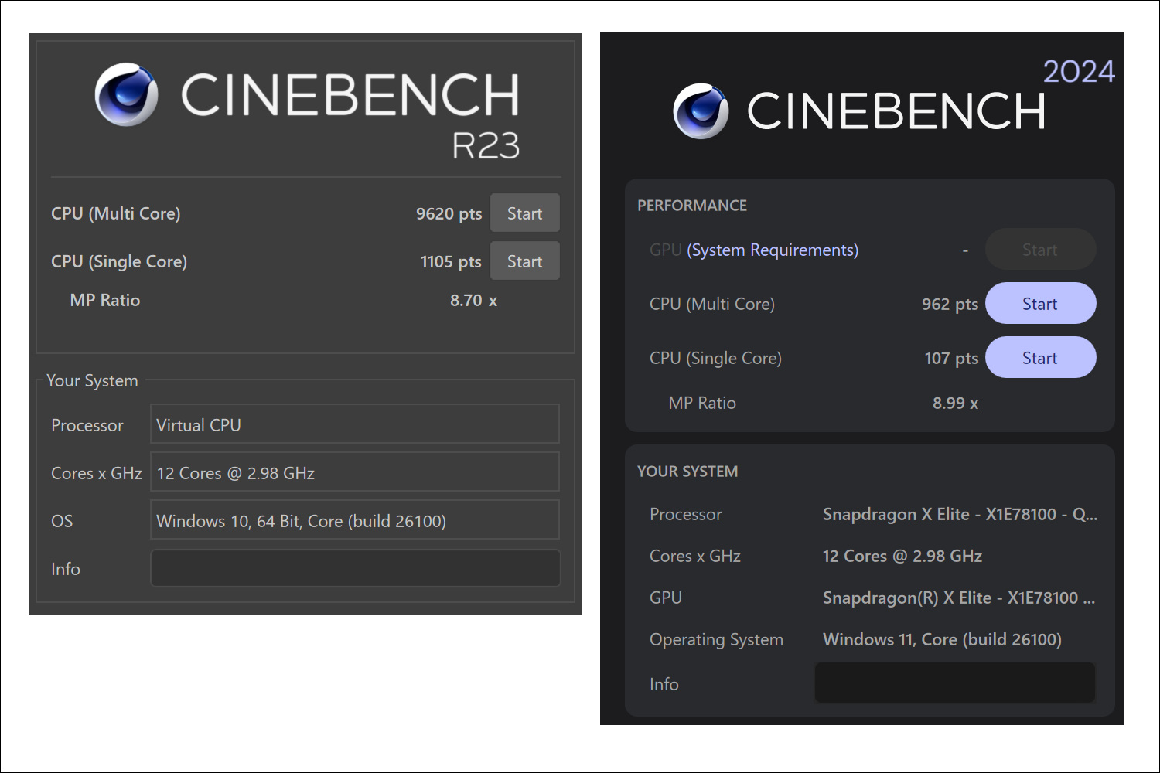Select the 8.99 x MP Ratio value

tap(955, 404)
